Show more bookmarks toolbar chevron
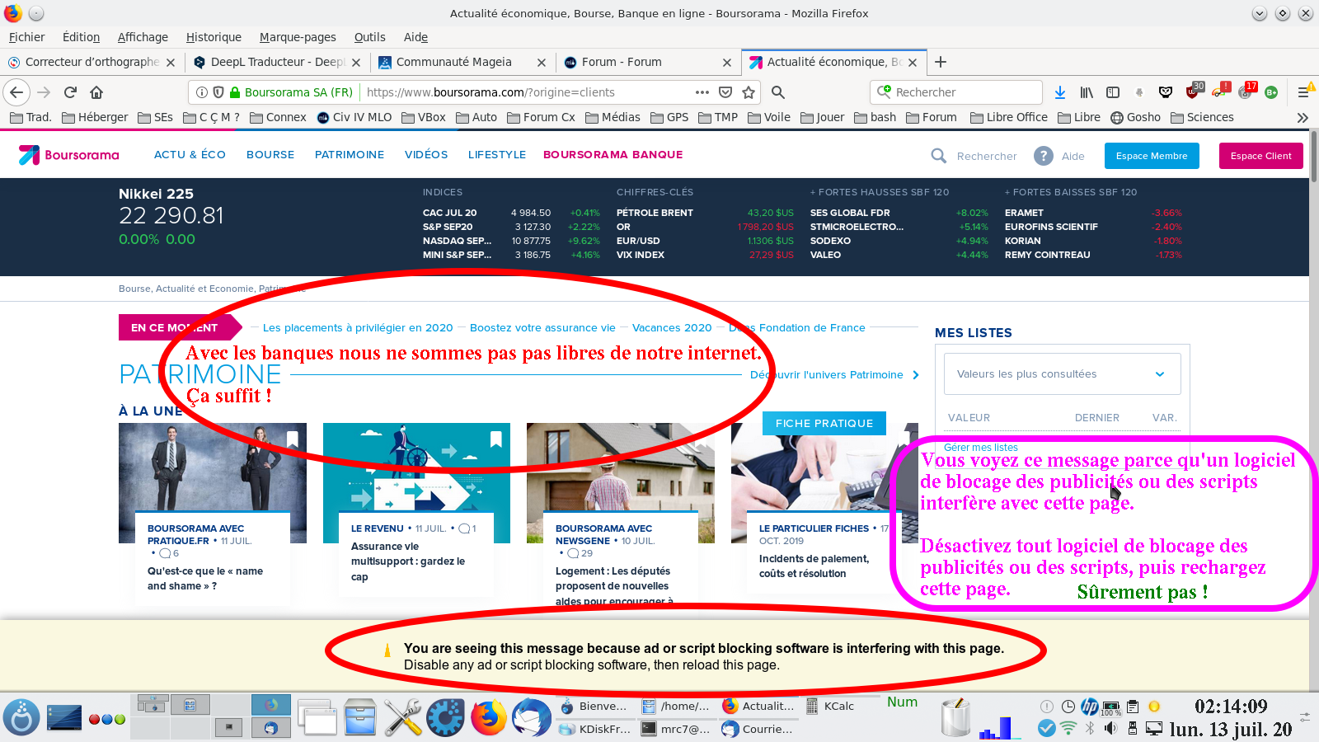Image resolution: width=1319 pixels, height=742 pixels. (1303, 117)
